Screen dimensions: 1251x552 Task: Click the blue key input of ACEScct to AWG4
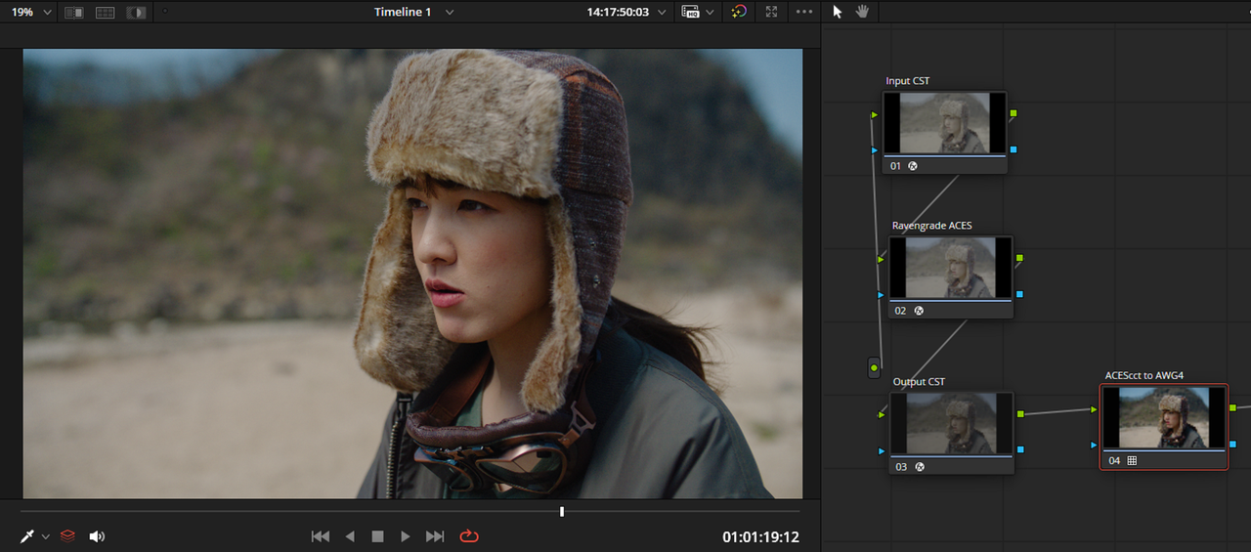point(1095,445)
